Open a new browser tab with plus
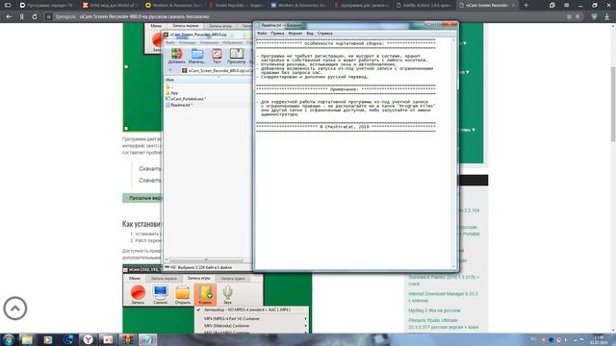Screen dimensions: 616x346 pyautogui.click(x=526, y=5)
